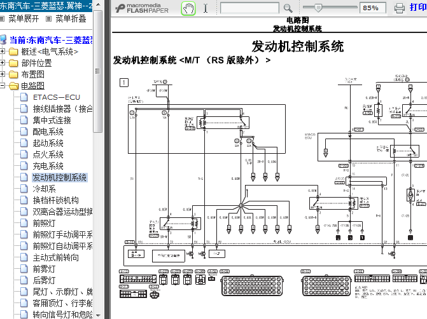This screenshot has width=427, height=319.
Task: Open the 后雾灯 page
Action: [44, 280]
